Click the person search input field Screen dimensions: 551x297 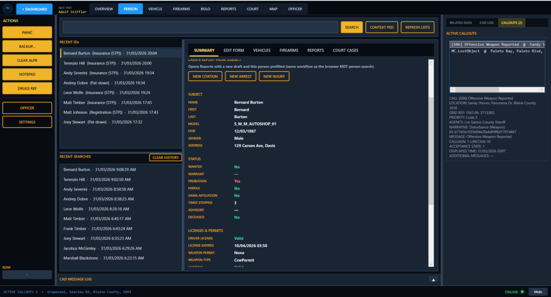(201, 28)
